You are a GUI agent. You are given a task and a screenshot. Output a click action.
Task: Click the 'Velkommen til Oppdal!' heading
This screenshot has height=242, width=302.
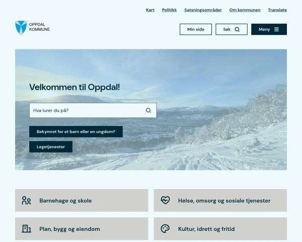point(74,87)
